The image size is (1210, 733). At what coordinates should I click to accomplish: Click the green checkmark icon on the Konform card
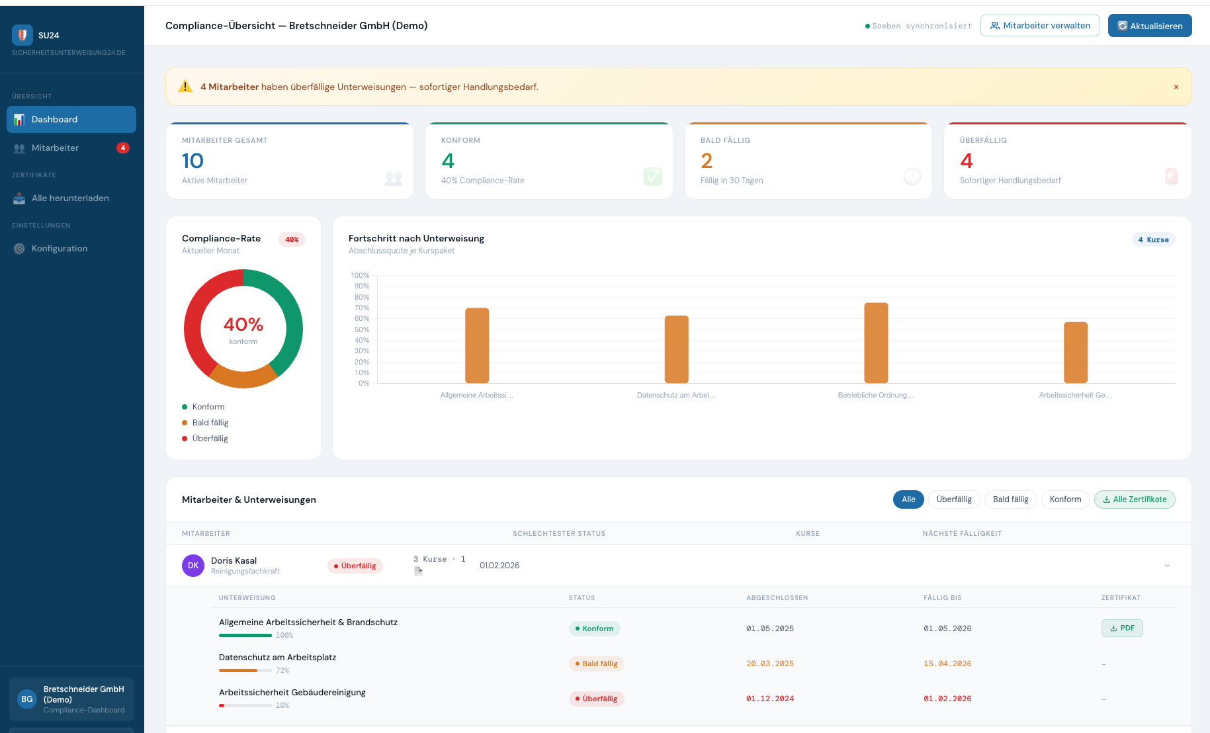[653, 177]
